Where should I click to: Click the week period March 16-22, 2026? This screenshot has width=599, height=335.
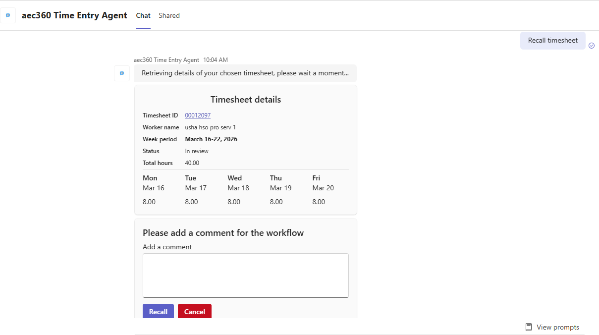point(211,139)
